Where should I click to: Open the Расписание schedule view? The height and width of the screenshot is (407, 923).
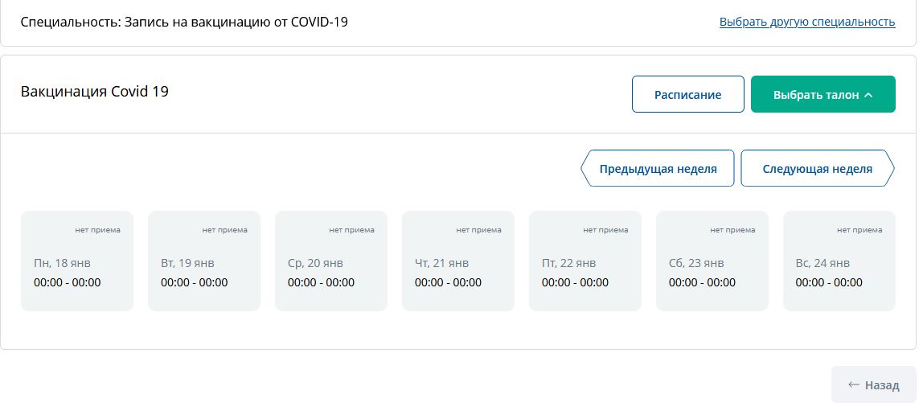687,94
